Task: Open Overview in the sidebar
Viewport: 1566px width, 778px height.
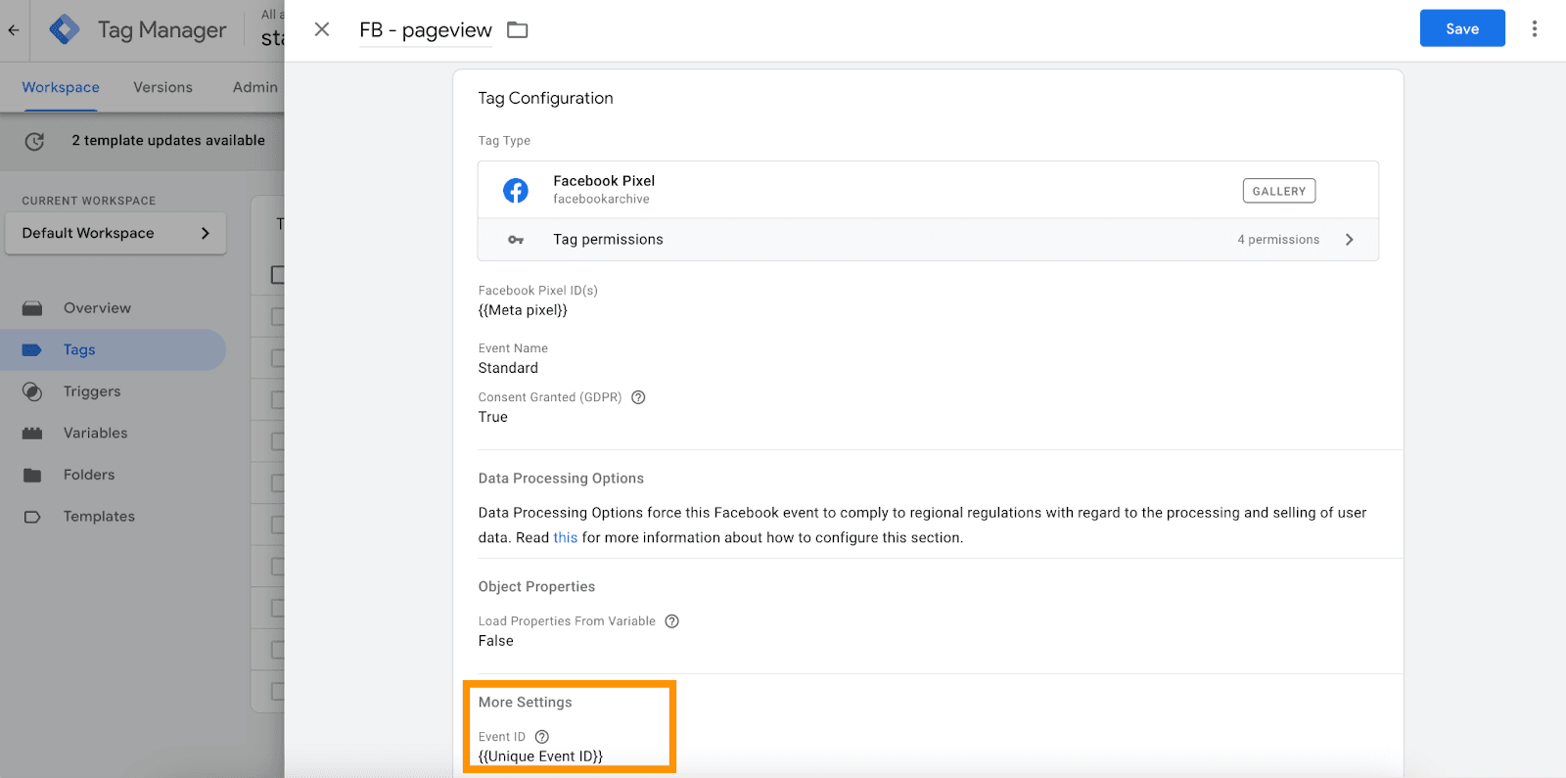Action: (97, 308)
